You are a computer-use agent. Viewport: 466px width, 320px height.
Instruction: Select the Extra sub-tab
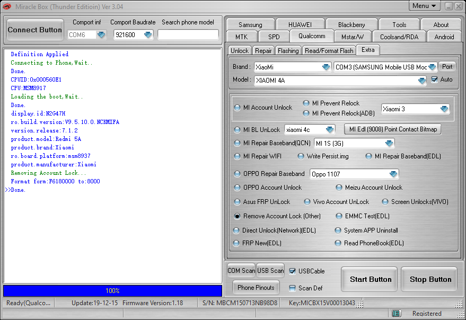tap(368, 50)
